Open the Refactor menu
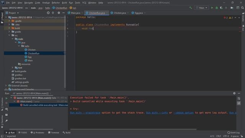Viewport: 245px width, 138px height. coord(56,3)
